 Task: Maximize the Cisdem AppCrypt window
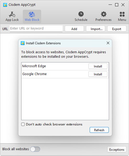pos(117,5)
